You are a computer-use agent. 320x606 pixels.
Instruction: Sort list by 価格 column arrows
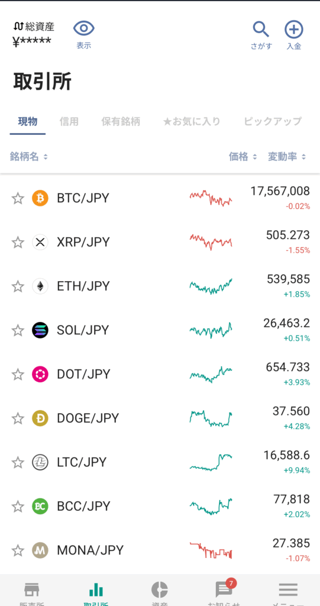tap(255, 157)
